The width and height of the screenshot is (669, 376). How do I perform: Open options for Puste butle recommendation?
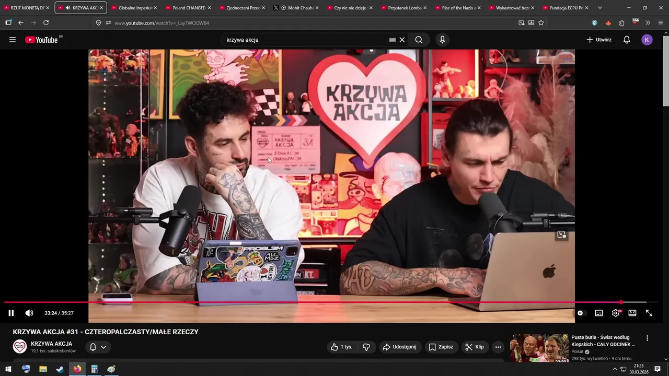tap(647, 338)
